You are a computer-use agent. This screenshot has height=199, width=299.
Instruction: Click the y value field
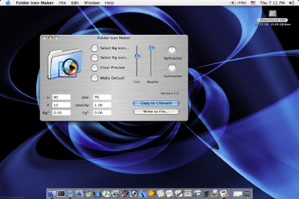(x=61, y=105)
